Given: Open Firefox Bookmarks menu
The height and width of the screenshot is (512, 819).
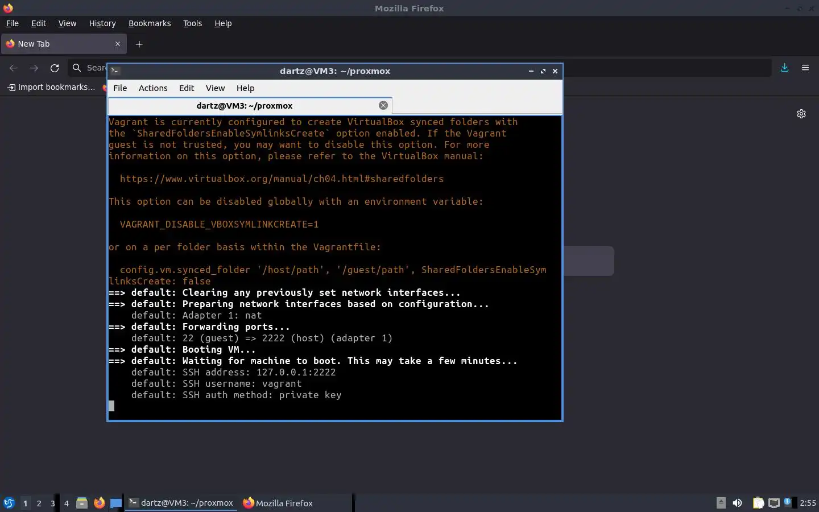Looking at the screenshot, I should pyautogui.click(x=150, y=23).
